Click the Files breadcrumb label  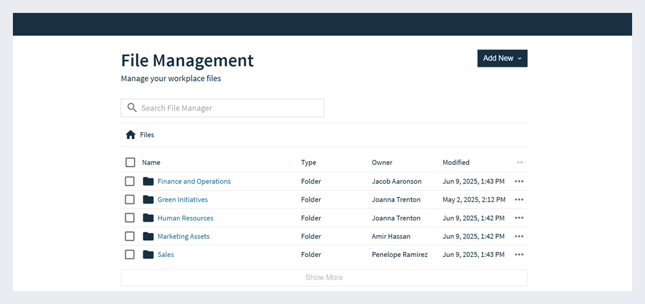coord(147,135)
